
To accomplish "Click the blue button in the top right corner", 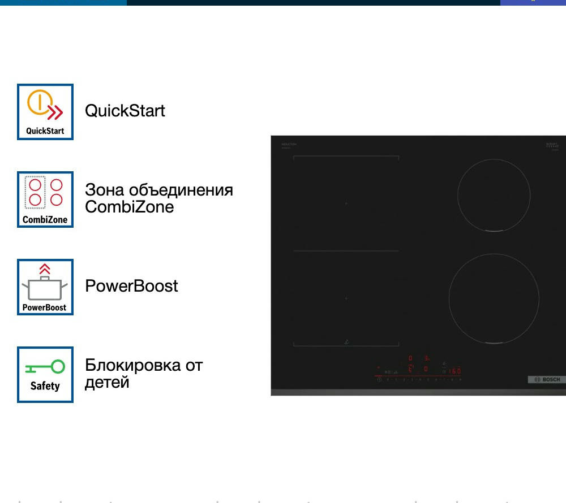I will pyautogui.click(x=533, y=2).
